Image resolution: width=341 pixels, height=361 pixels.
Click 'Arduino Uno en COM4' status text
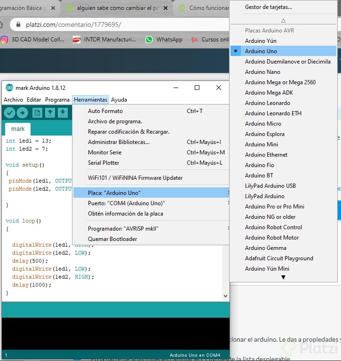point(195,355)
